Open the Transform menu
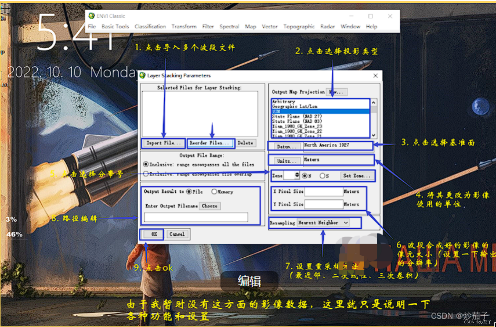 tap(184, 27)
